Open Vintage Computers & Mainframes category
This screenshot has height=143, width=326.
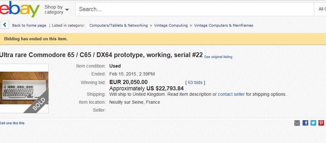point(223,25)
